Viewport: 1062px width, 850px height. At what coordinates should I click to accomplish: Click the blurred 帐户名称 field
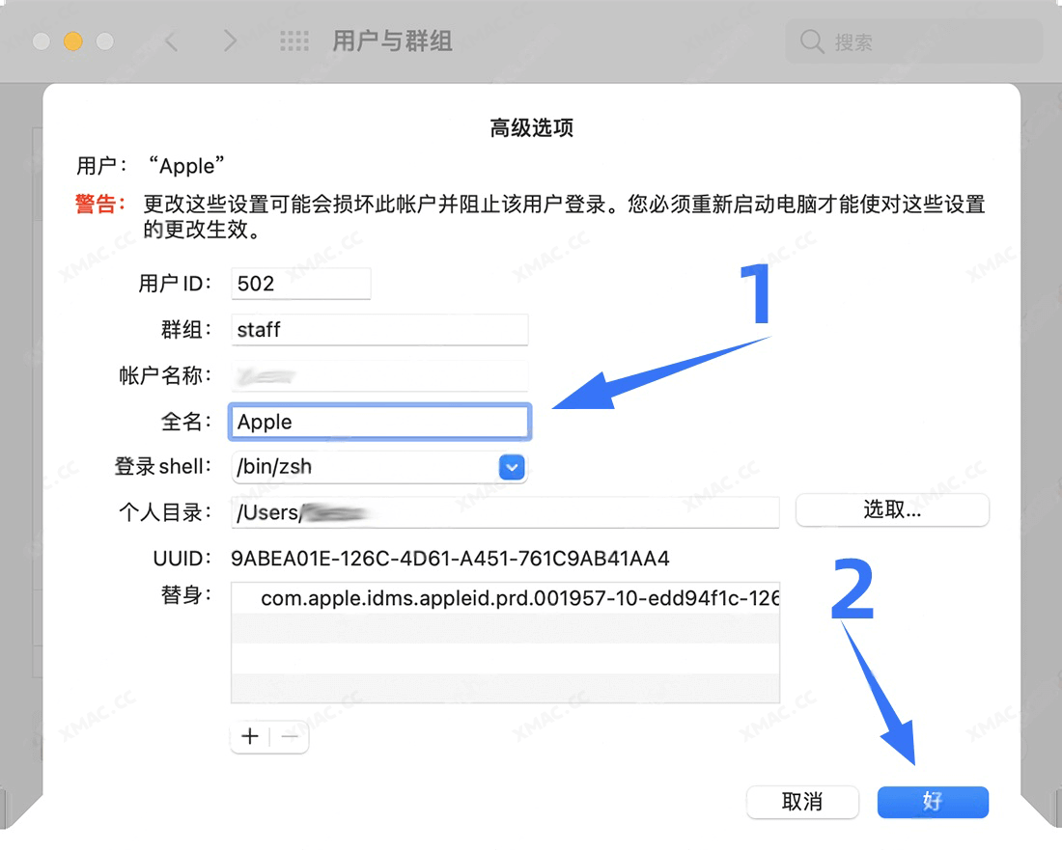pyautogui.click(x=379, y=375)
